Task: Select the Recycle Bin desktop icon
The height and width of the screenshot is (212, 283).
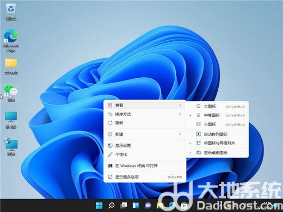Action: coord(11,12)
